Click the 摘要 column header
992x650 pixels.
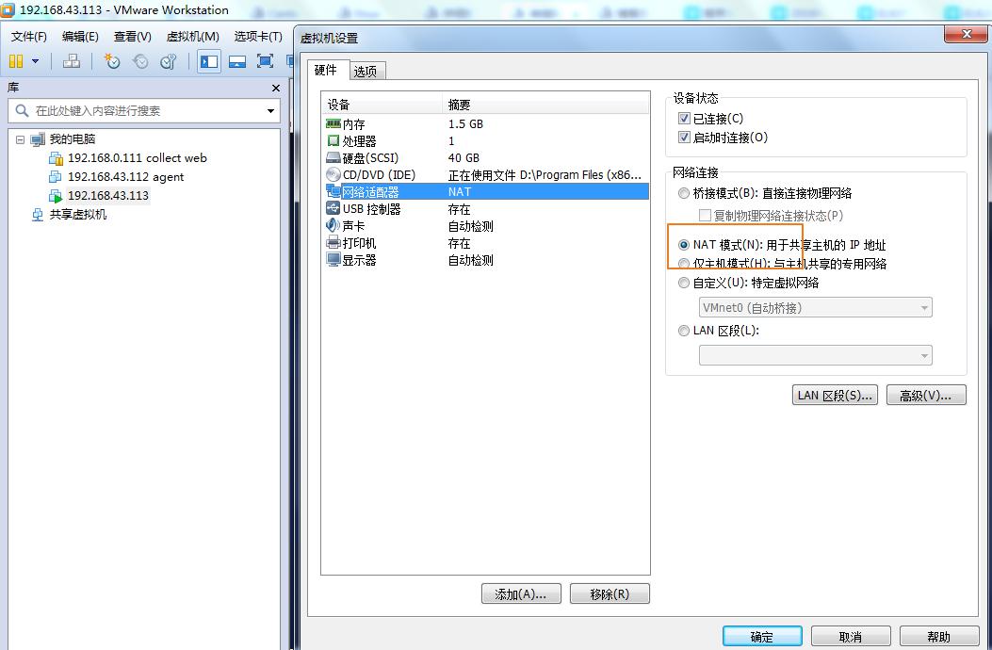click(546, 105)
